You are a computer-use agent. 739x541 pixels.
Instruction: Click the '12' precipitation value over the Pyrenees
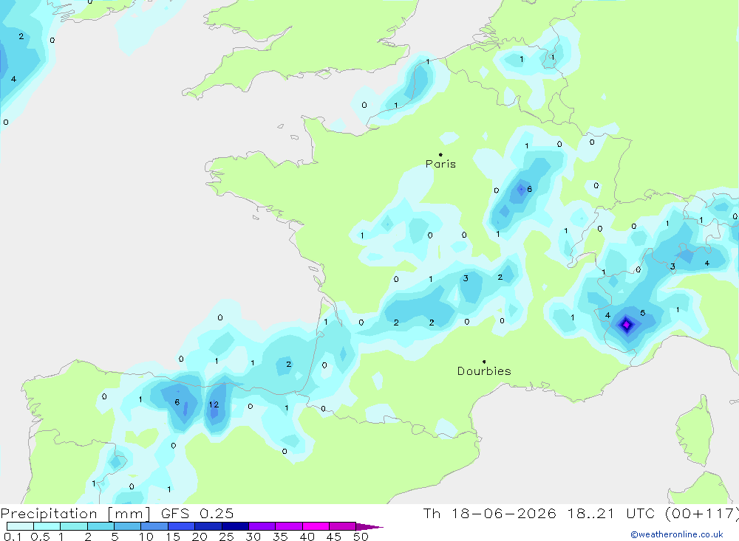[x=214, y=404]
